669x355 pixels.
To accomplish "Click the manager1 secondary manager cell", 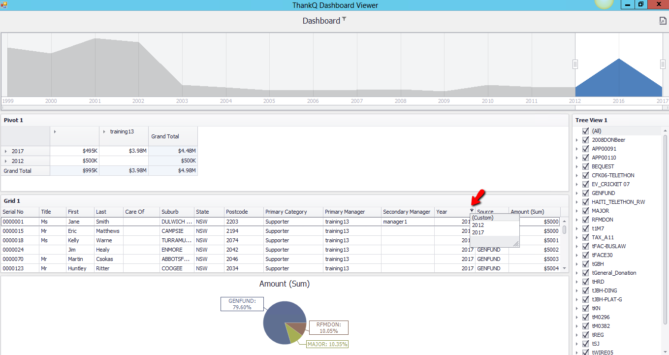I will [408, 222].
